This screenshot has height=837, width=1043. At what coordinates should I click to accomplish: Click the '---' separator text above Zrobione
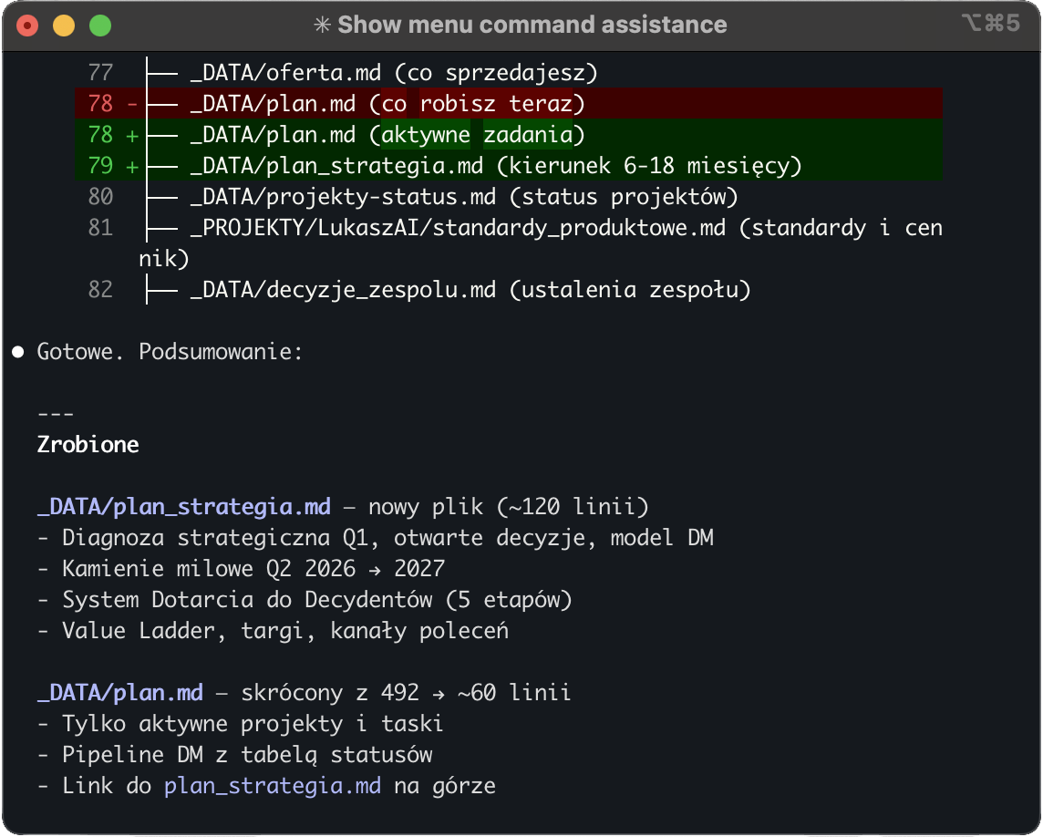56,414
